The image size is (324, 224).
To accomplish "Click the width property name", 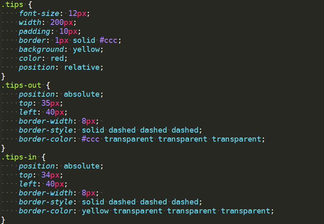I will pyautogui.click(x=30, y=22).
